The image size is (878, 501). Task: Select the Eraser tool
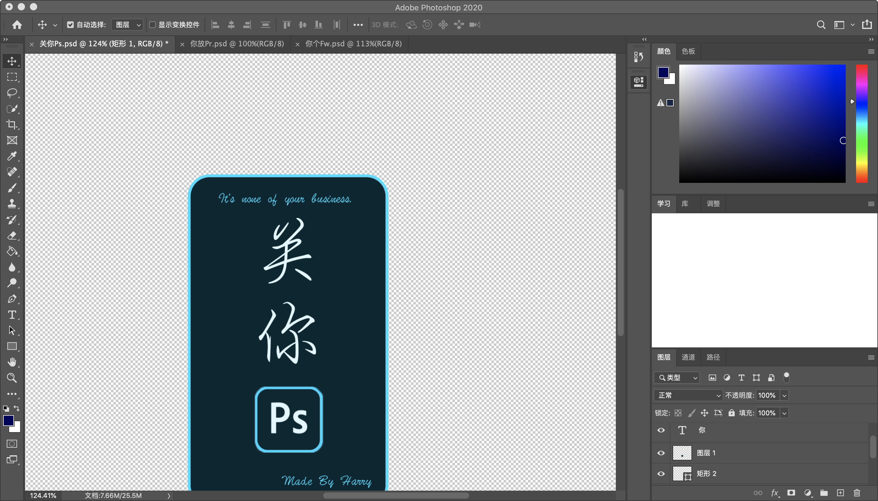click(12, 236)
